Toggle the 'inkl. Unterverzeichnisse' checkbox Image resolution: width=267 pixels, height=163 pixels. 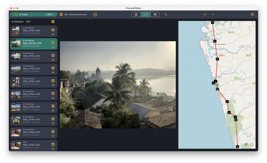pos(61,14)
